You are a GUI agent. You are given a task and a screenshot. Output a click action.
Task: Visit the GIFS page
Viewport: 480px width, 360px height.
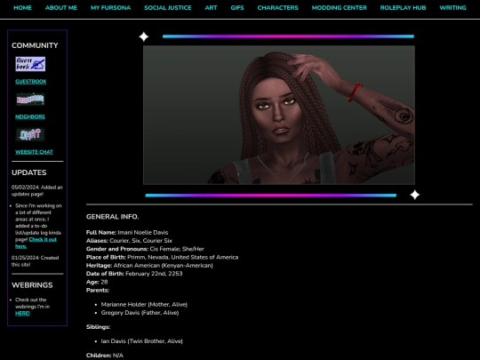[237, 8]
